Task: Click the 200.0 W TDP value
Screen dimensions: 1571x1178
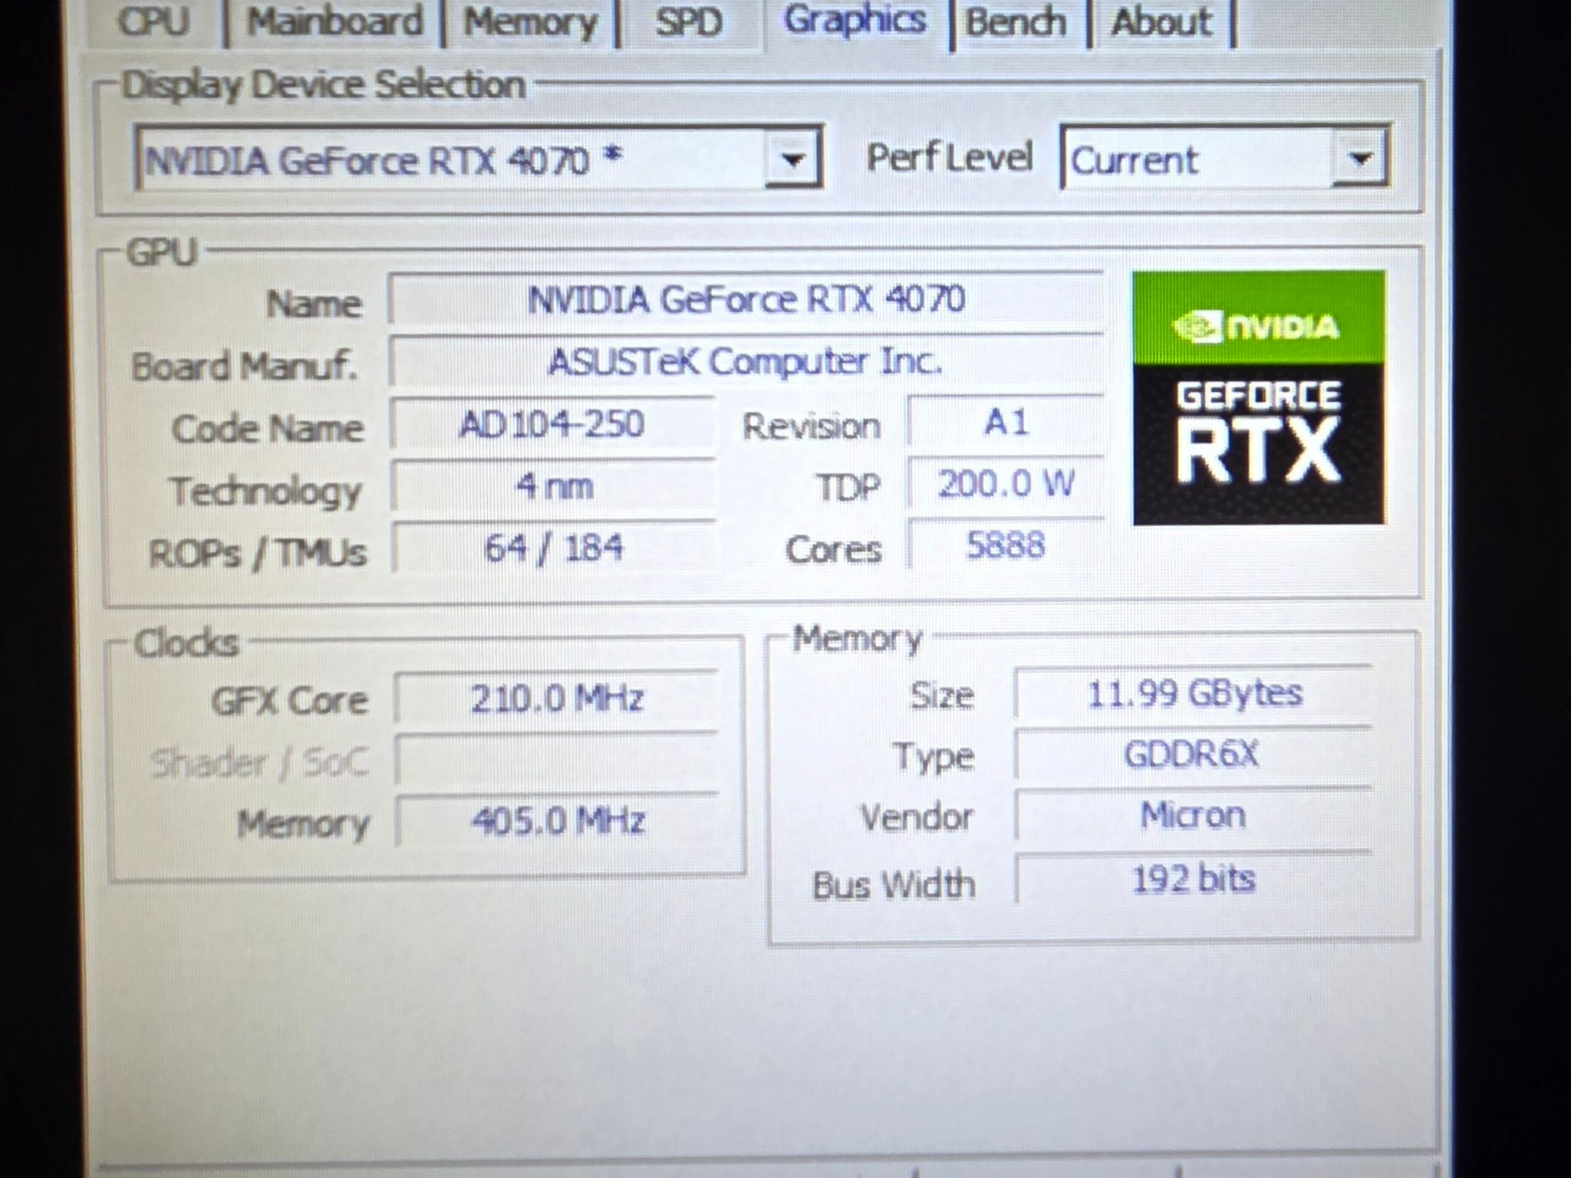Action: click(x=1006, y=484)
